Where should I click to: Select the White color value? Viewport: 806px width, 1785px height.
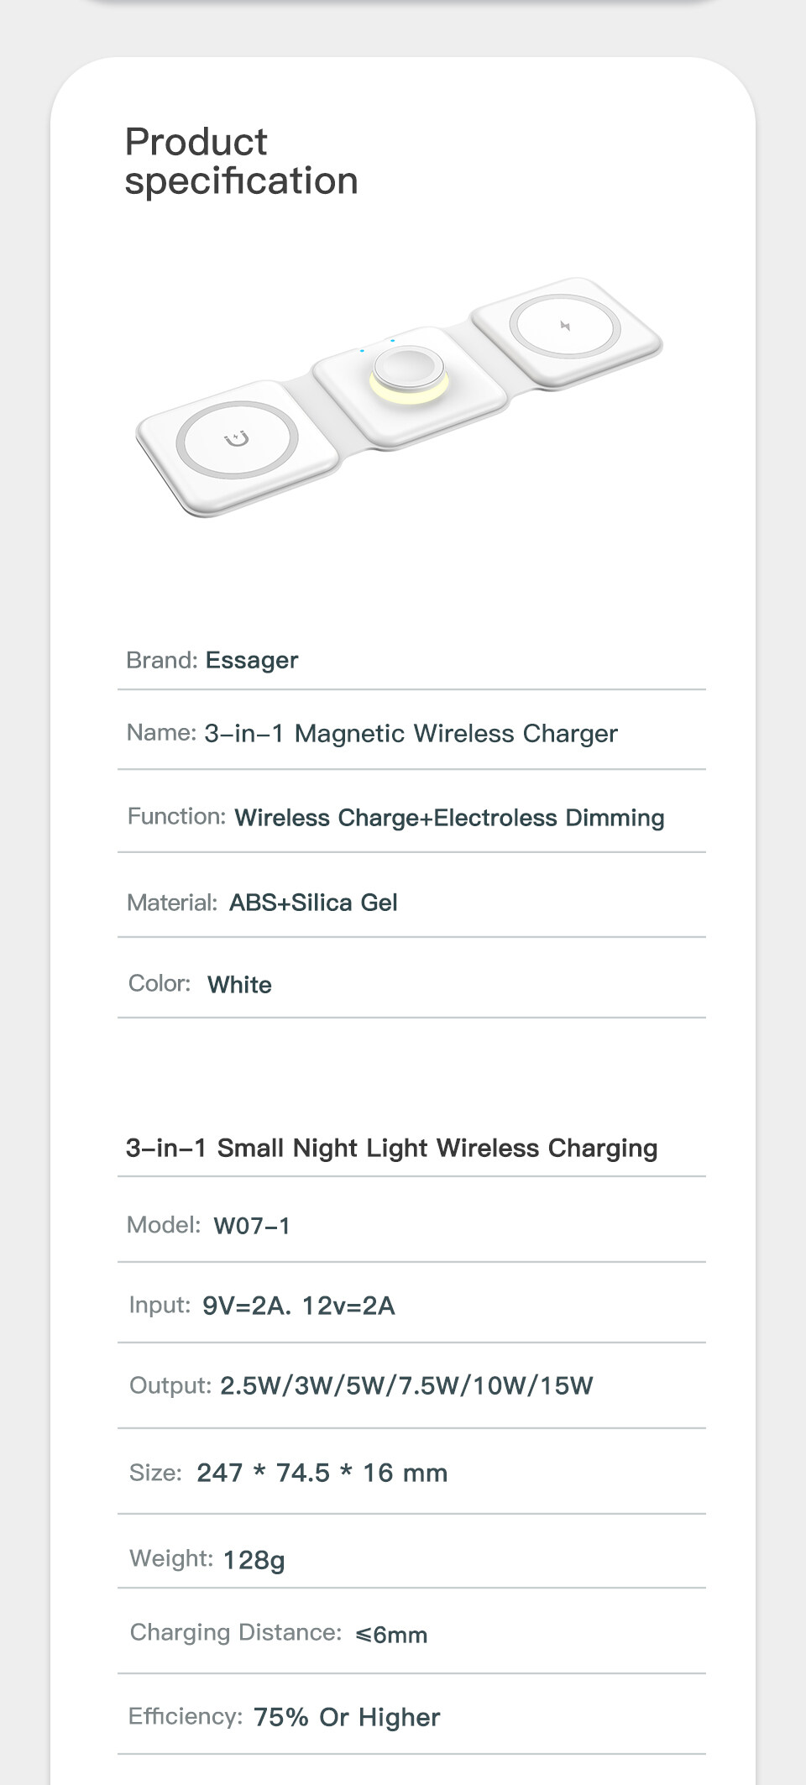tap(239, 985)
